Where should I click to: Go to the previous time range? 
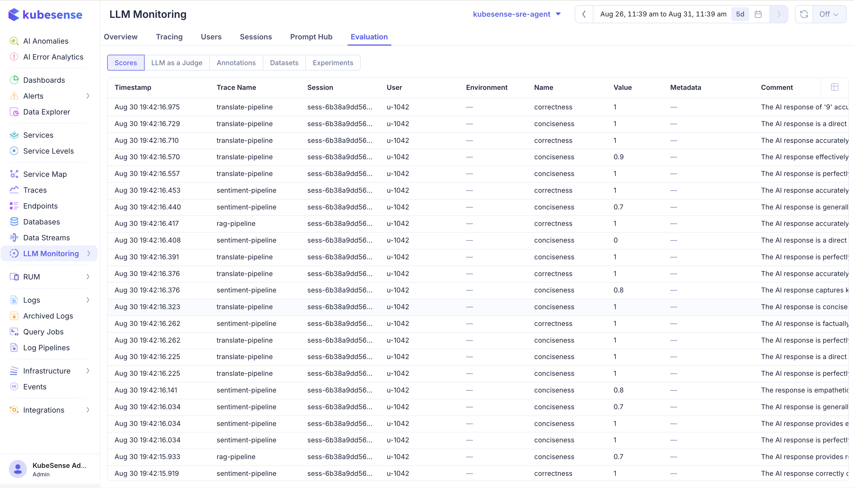584,14
